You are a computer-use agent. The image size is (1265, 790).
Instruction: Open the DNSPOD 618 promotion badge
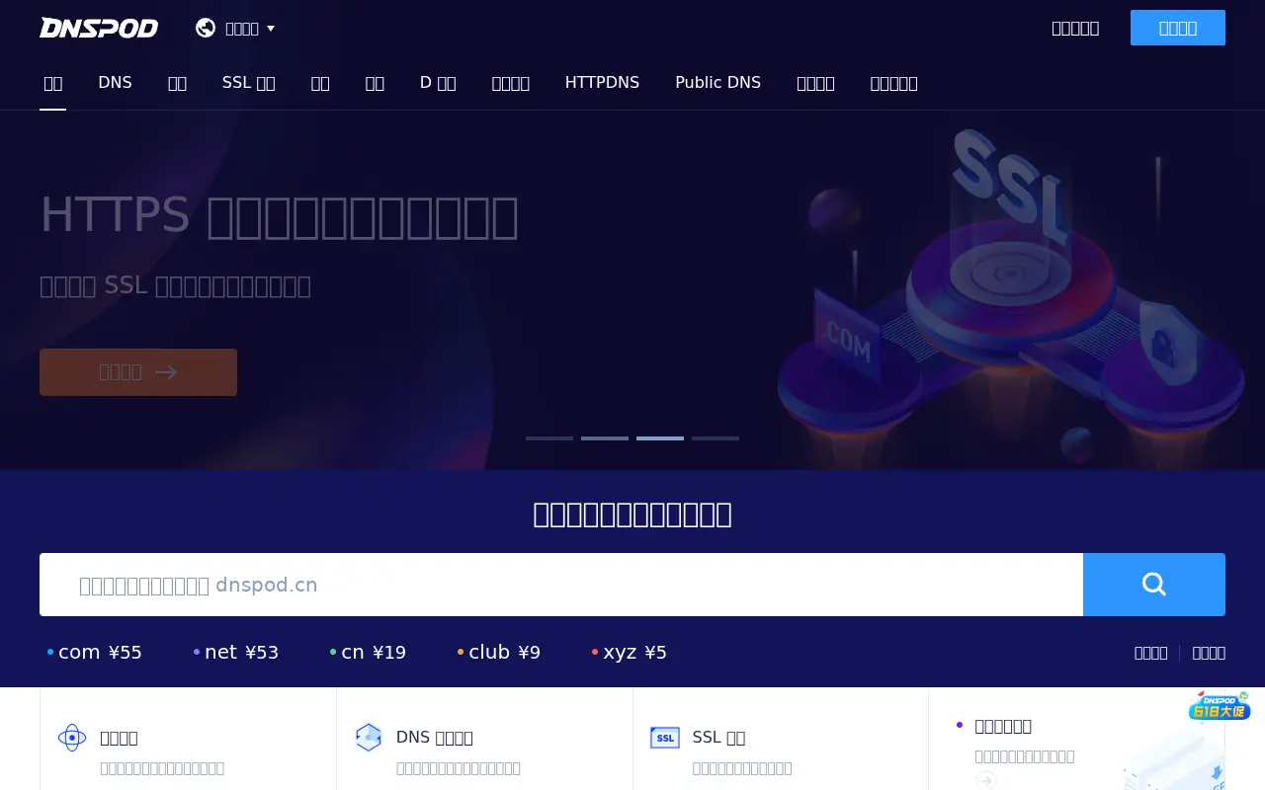coord(1220,706)
